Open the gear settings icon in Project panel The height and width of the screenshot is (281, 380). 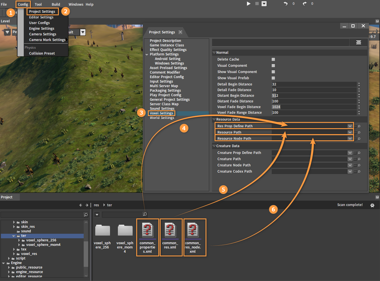pyautogui.click(x=372, y=205)
